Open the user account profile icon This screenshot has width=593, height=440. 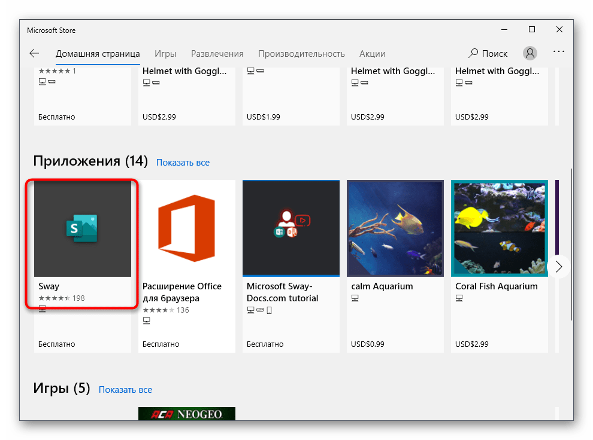coord(530,53)
